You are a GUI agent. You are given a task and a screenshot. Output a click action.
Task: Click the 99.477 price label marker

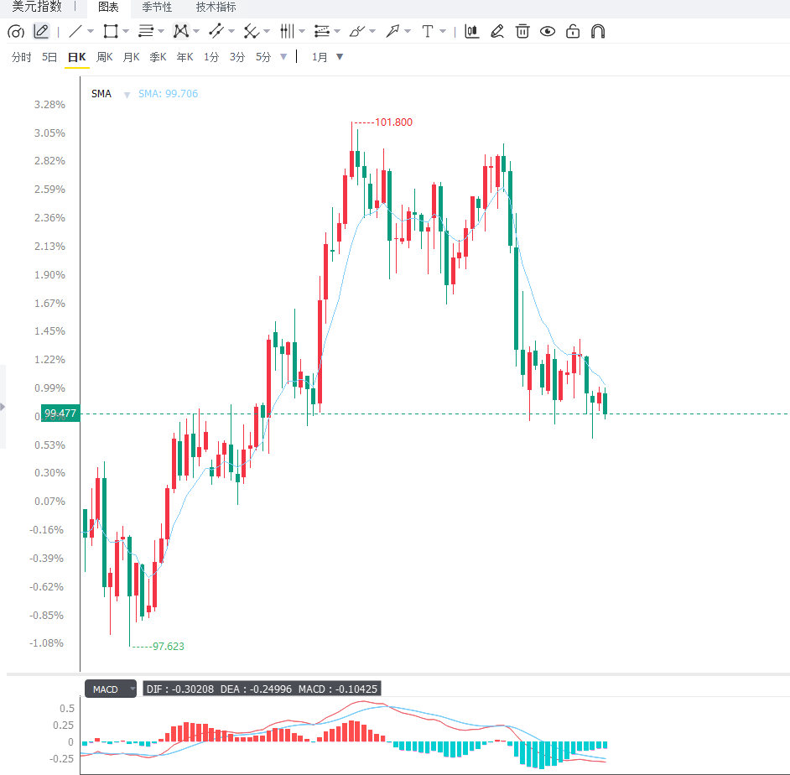[60, 414]
